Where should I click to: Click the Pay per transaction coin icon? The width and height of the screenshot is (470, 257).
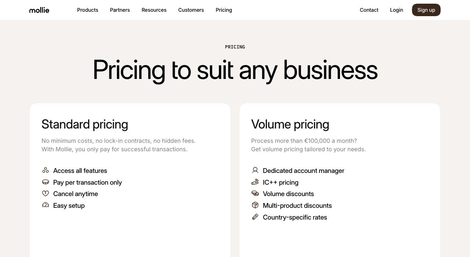pyautogui.click(x=46, y=182)
